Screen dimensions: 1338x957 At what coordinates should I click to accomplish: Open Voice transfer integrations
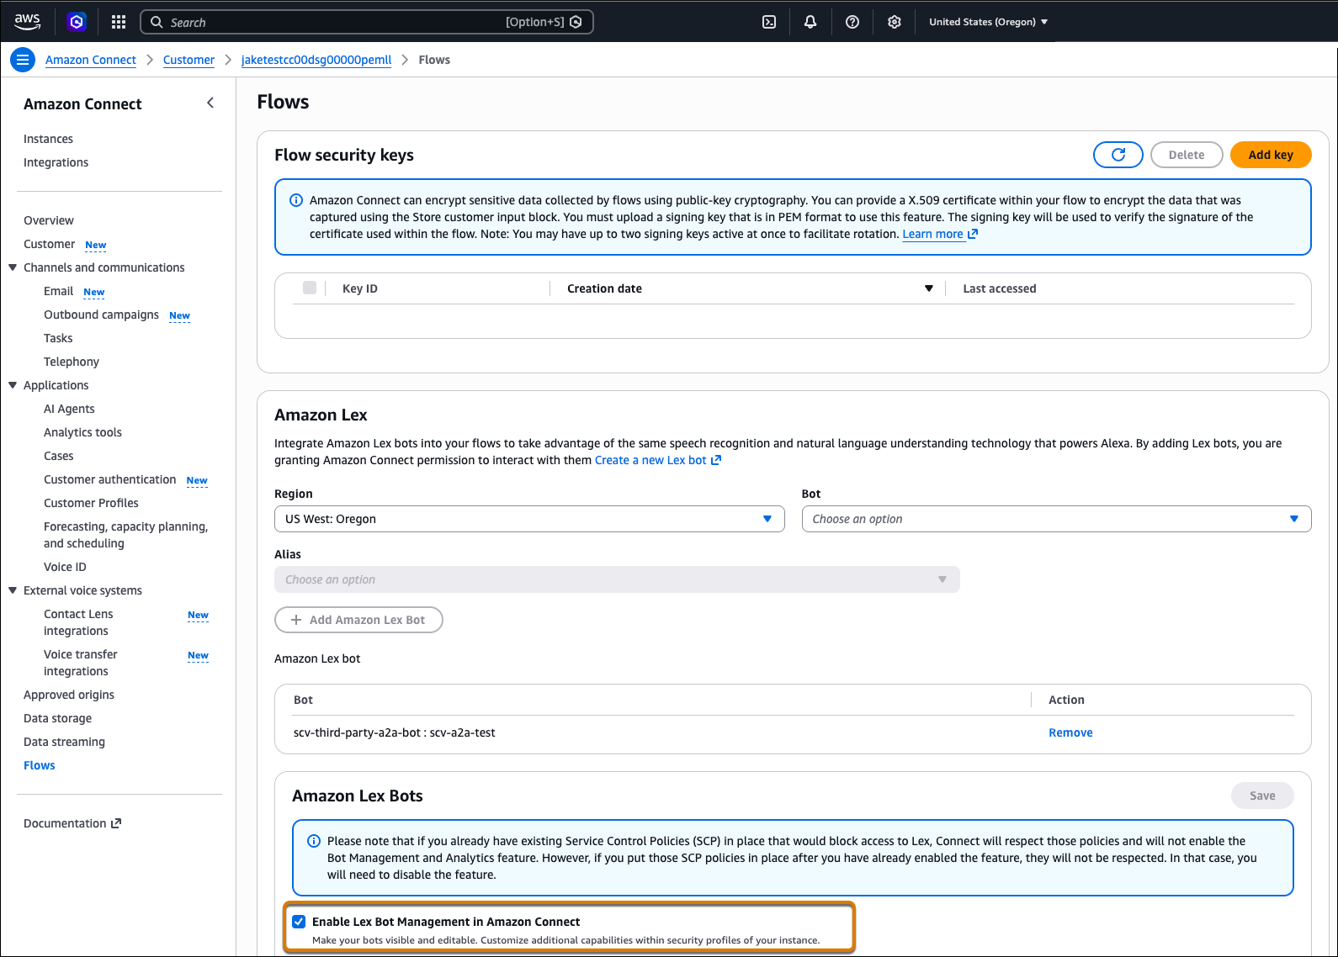point(80,663)
